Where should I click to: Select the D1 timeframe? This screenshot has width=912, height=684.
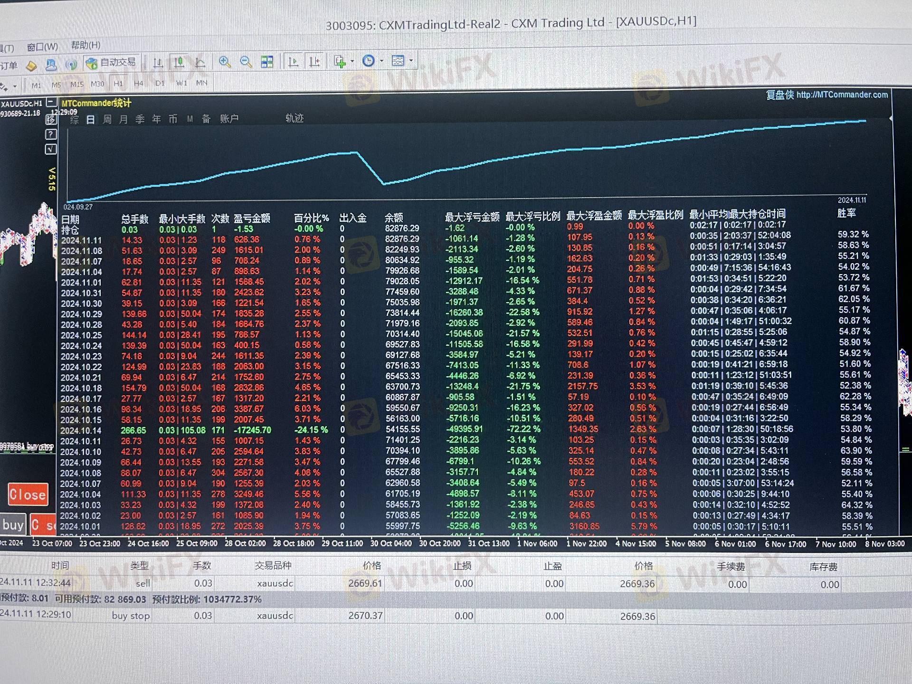[160, 83]
